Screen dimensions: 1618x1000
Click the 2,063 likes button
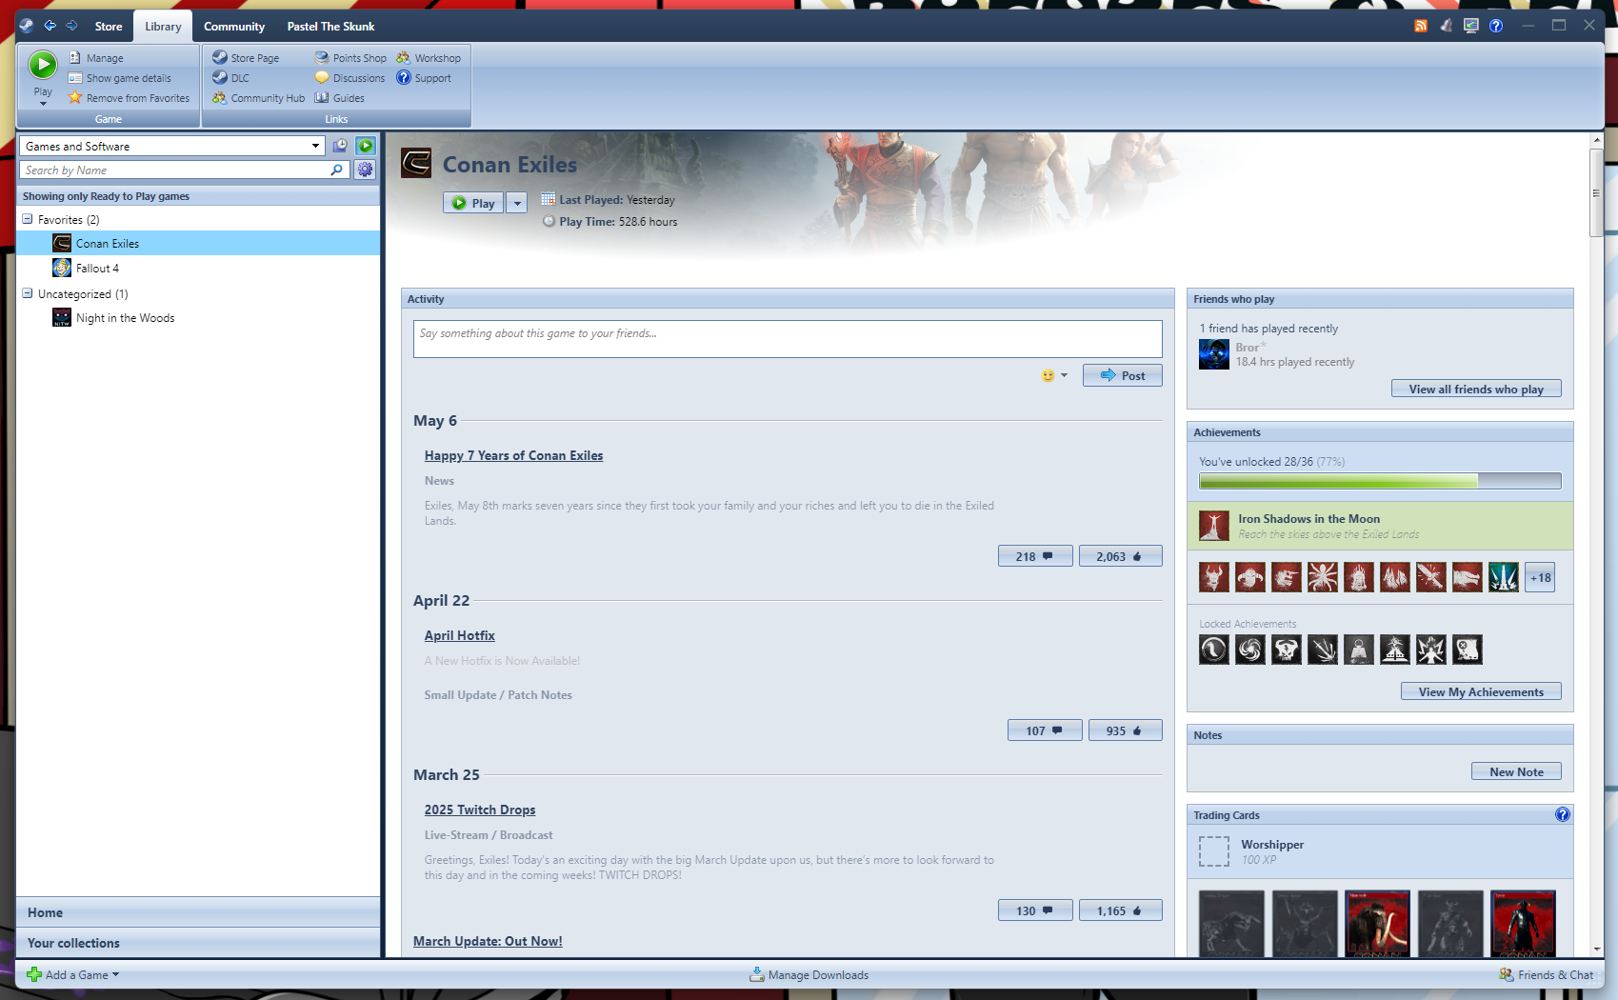pyautogui.click(x=1120, y=556)
